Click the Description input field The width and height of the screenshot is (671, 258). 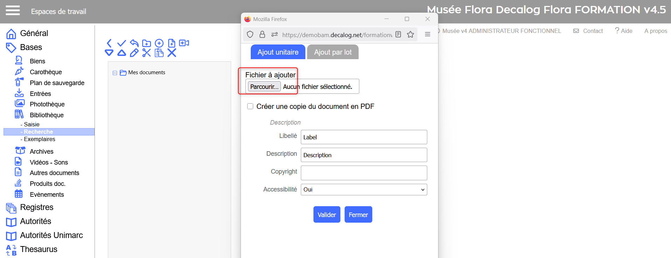pos(364,155)
